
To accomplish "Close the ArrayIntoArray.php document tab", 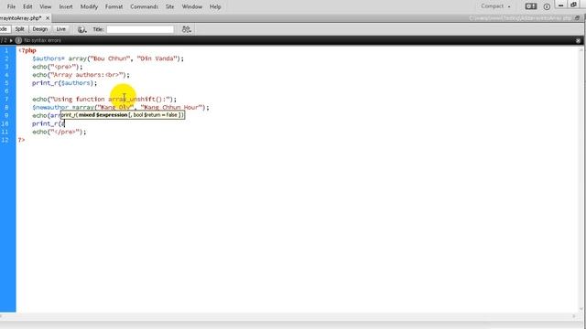I will point(48,18).
